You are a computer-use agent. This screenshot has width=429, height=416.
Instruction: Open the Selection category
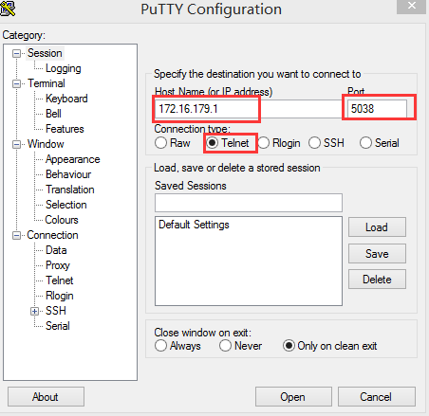[65, 205]
